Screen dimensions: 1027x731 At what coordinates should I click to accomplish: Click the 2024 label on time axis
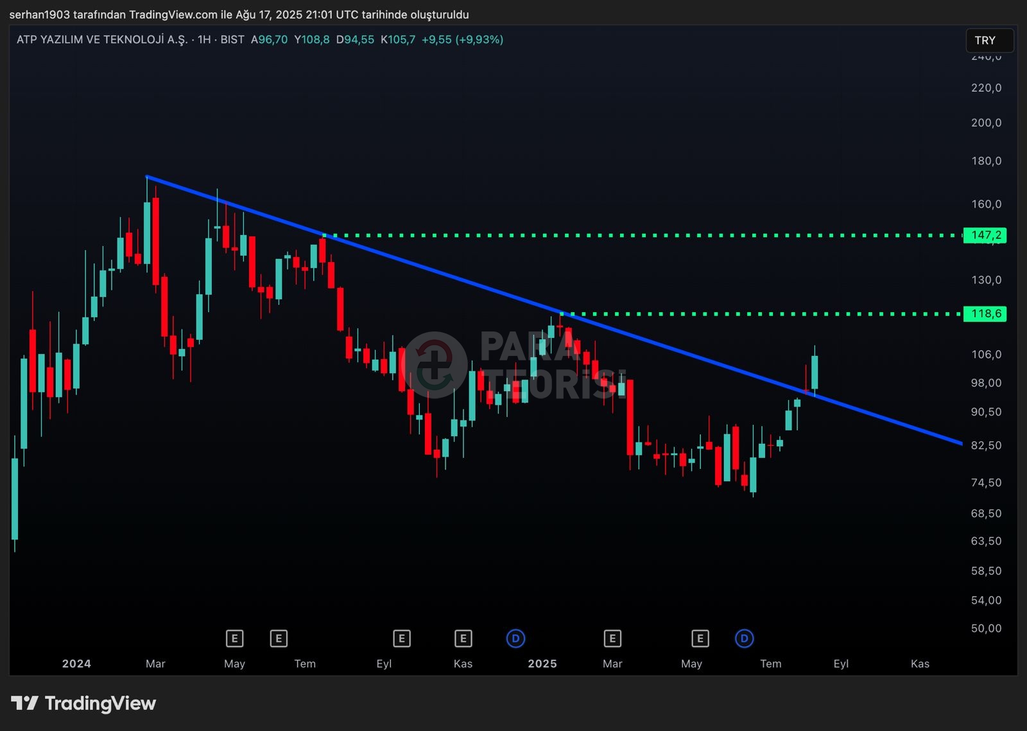click(76, 664)
